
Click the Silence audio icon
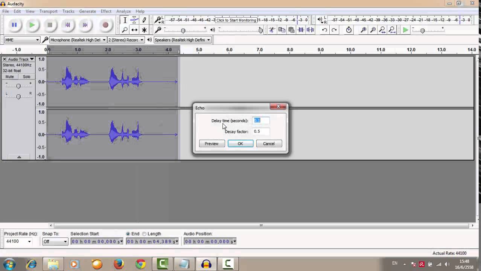point(311,30)
